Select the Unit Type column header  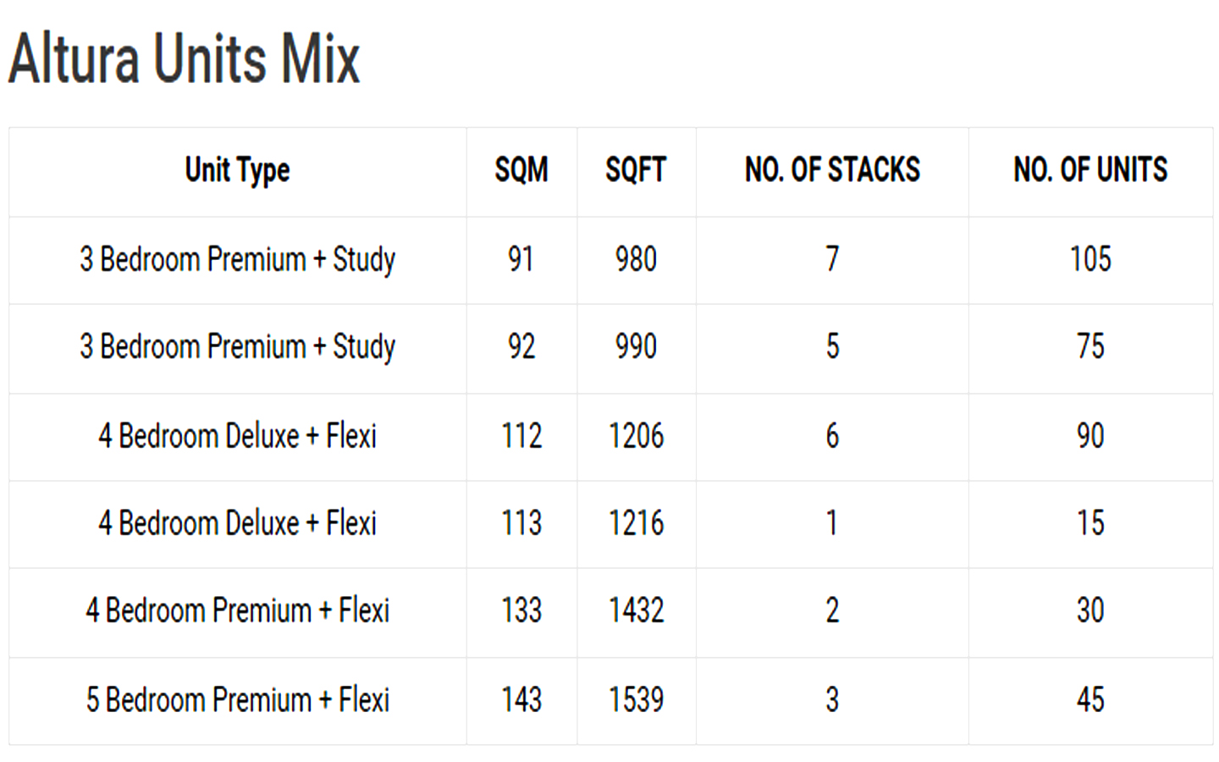click(237, 170)
